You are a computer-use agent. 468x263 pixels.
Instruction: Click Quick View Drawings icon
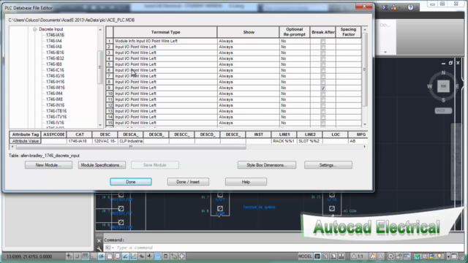point(341,256)
